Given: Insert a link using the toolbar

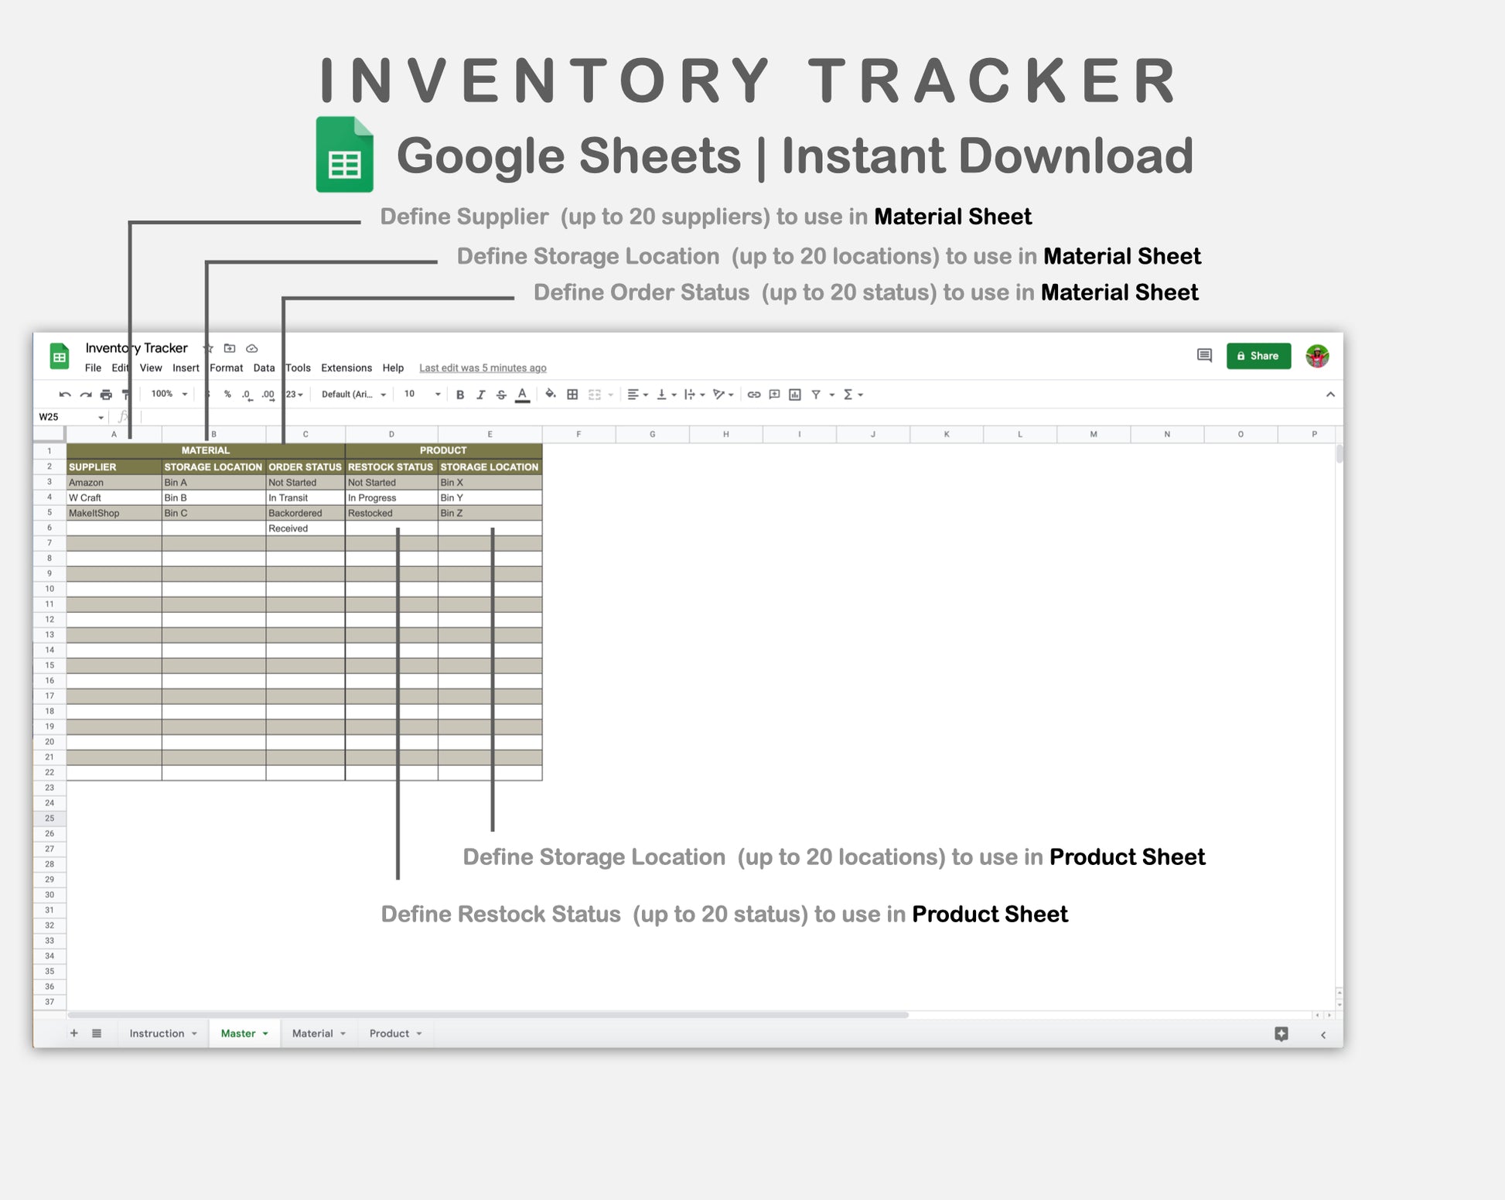Looking at the screenshot, I should pos(754,395).
